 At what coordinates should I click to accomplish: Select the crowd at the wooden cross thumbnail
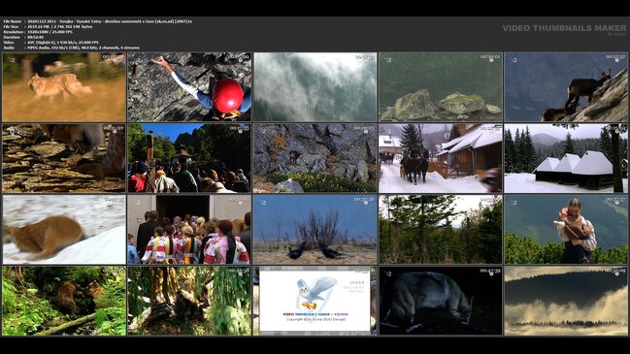(189, 158)
